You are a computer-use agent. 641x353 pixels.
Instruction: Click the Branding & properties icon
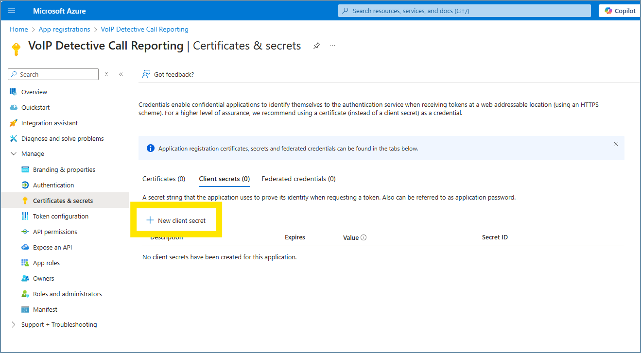click(25, 169)
